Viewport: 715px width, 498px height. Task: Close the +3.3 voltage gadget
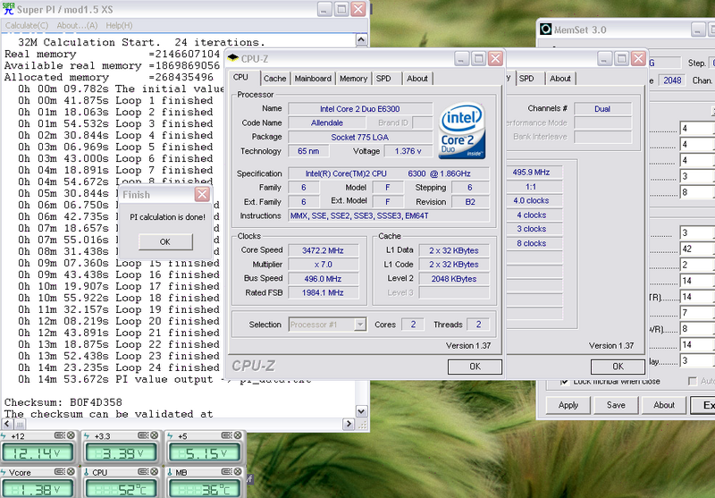tap(154, 435)
